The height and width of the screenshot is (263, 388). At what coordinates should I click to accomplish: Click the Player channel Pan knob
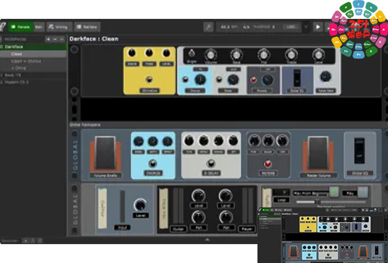(226, 217)
